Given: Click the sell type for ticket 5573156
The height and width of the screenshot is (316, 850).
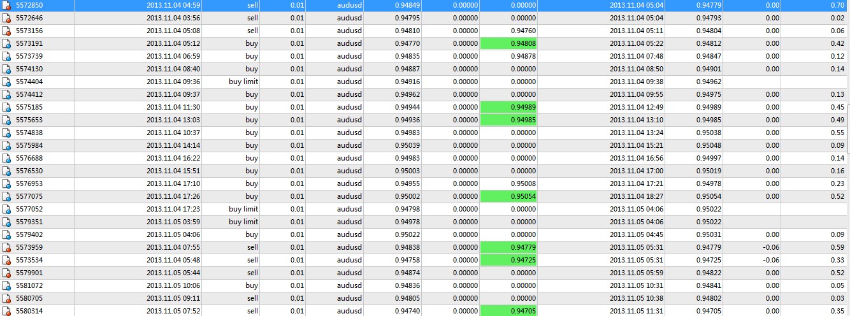Looking at the screenshot, I should click(x=252, y=31).
